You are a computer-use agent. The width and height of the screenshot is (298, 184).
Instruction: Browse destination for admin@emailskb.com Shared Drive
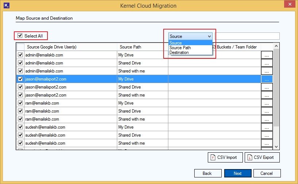point(267,63)
